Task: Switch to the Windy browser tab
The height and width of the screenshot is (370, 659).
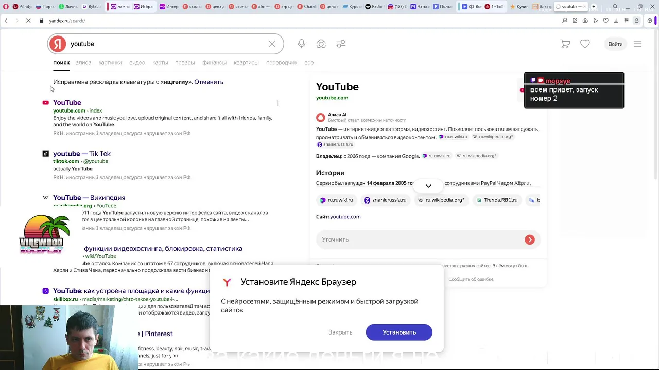Action: (21, 7)
